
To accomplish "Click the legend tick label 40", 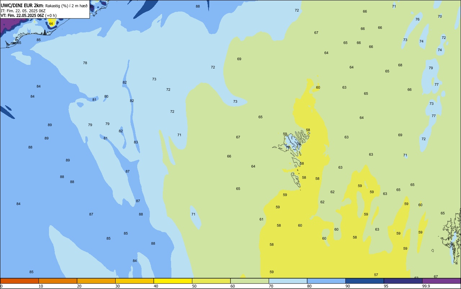I will pyautogui.click(x=156, y=286).
